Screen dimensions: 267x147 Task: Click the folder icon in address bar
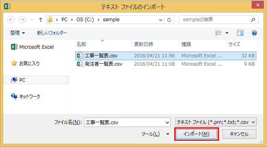click(x=50, y=20)
